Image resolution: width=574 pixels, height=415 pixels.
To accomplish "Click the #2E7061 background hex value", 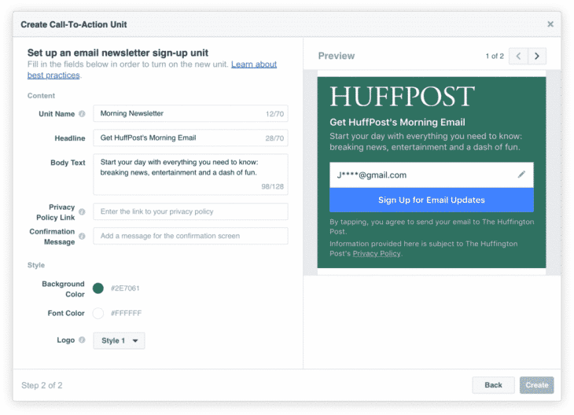I will click(125, 288).
